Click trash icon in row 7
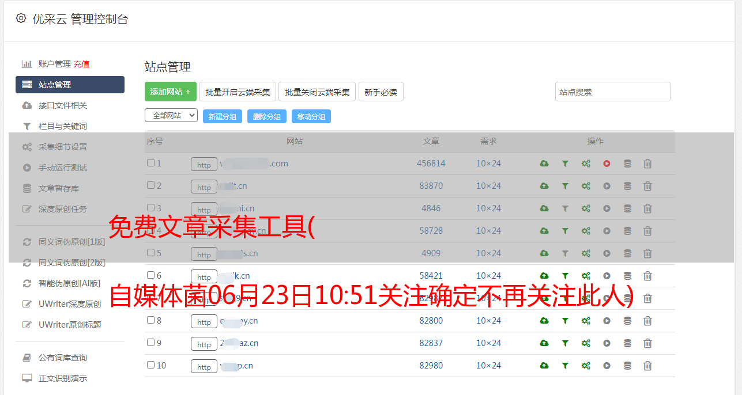This screenshot has width=742, height=395. (x=647, y=298)
